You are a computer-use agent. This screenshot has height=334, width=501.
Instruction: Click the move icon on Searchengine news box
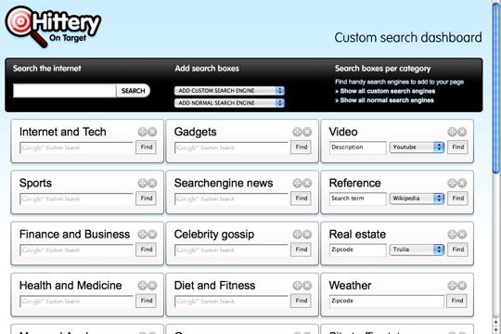click(x=297, y=183)
